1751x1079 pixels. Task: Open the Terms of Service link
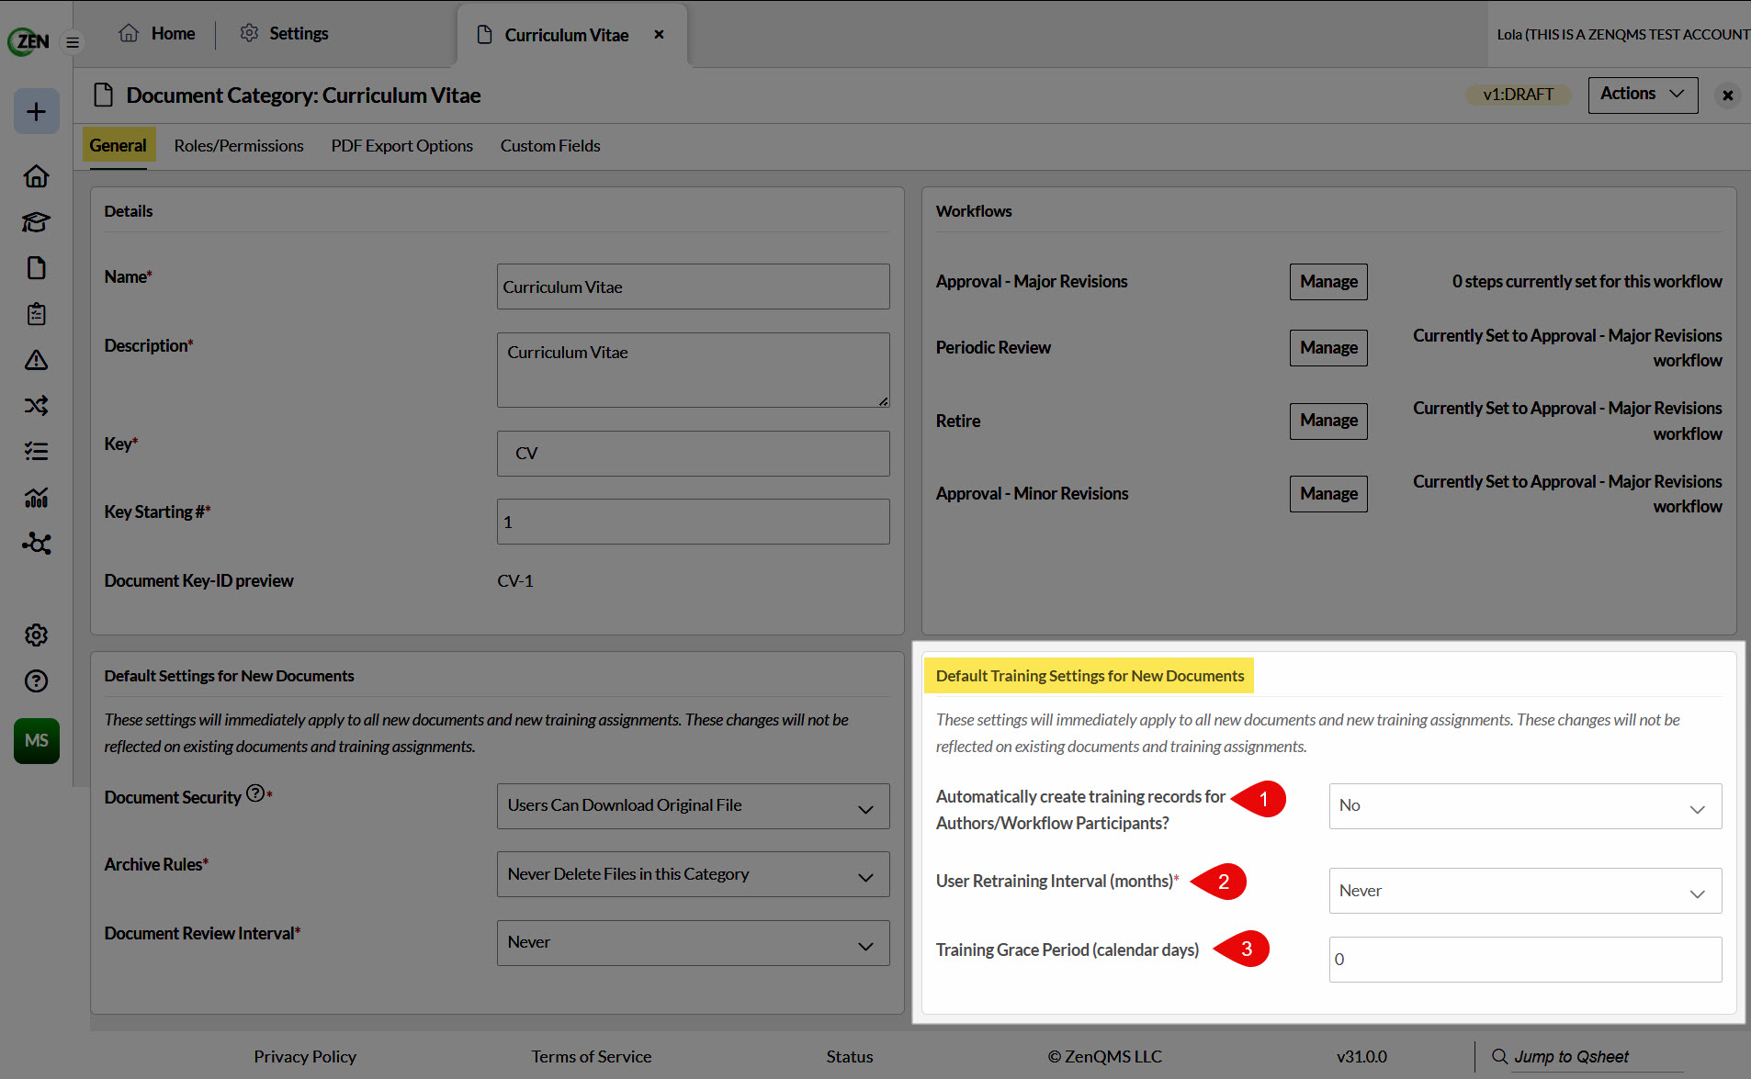(x=592, y=1056)
